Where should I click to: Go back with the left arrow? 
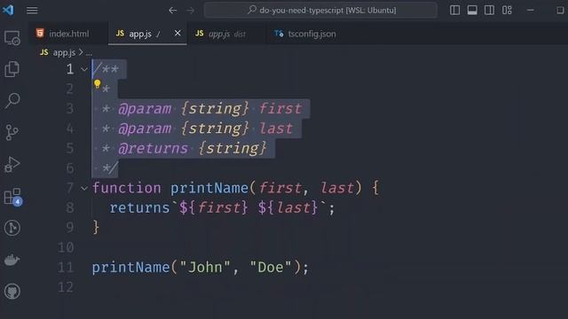[x=173, y=10]
